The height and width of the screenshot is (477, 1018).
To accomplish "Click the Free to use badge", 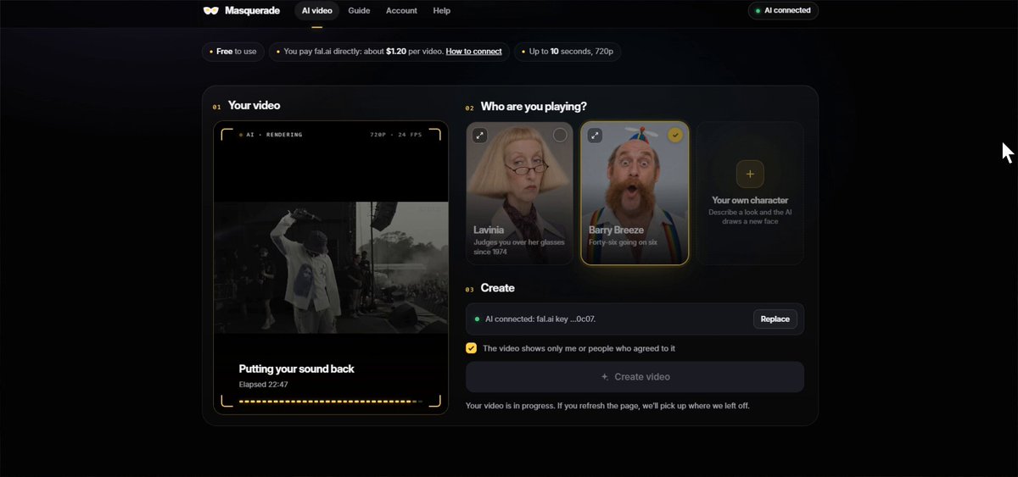I will point(232,52).
